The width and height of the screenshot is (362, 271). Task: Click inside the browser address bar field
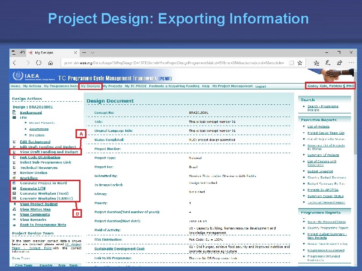pyautogui.click(x=181, y=62)
